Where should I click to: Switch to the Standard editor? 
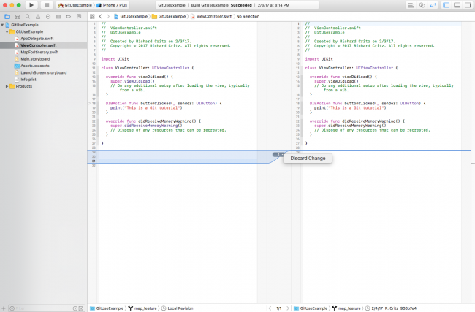tap(411, 5)
